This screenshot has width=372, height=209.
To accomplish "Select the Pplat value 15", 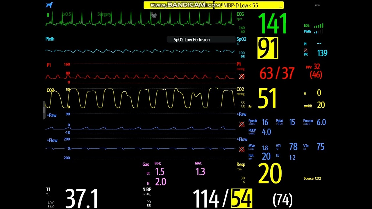I will pyautogui.click(x=292, y=122).
